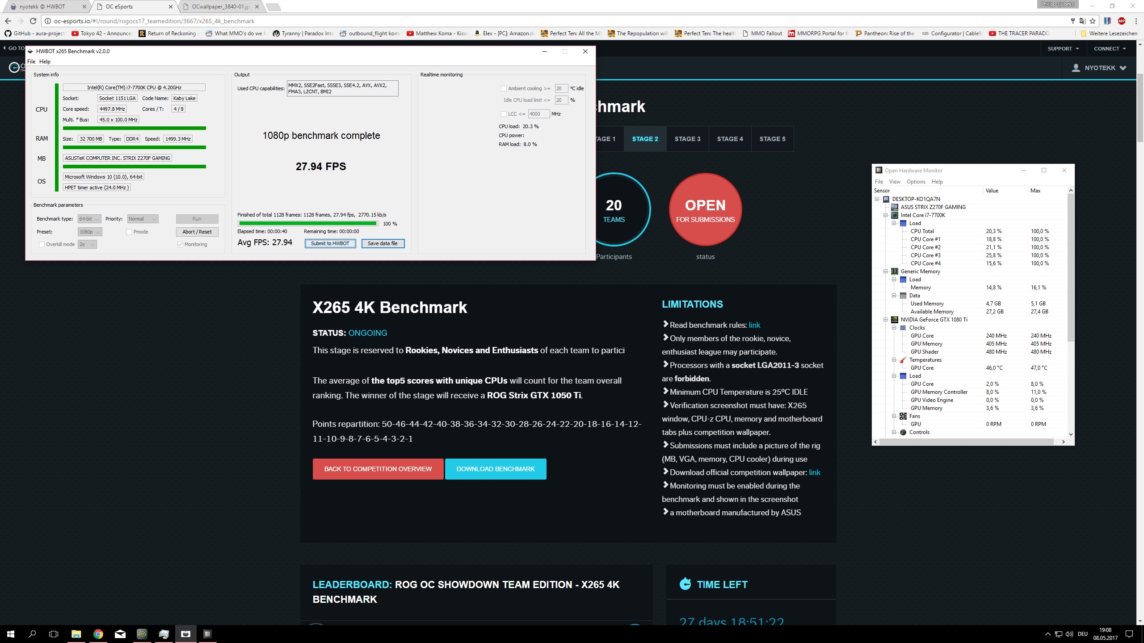
Task: Open the Benchmark type 64-bit dropdown
Action: coord(89,219)
